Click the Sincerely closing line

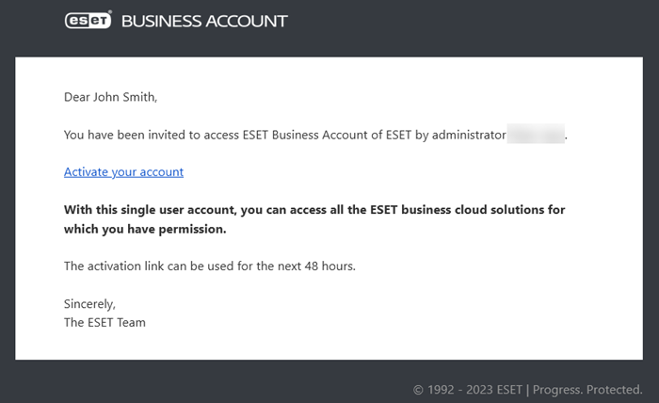click(89, 304)
